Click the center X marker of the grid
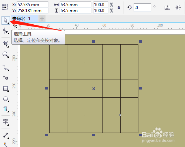This screenshot has width=185, height=147. point(94,88)
